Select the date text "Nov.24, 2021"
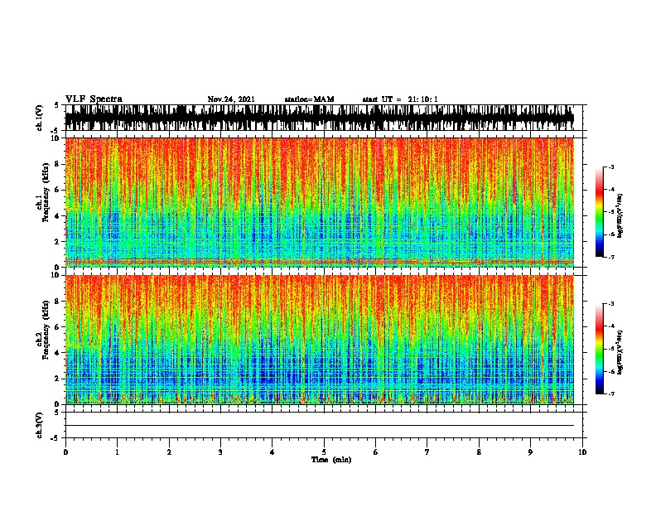The height and width of the screenshot is (507, 656). click(231, 99)
